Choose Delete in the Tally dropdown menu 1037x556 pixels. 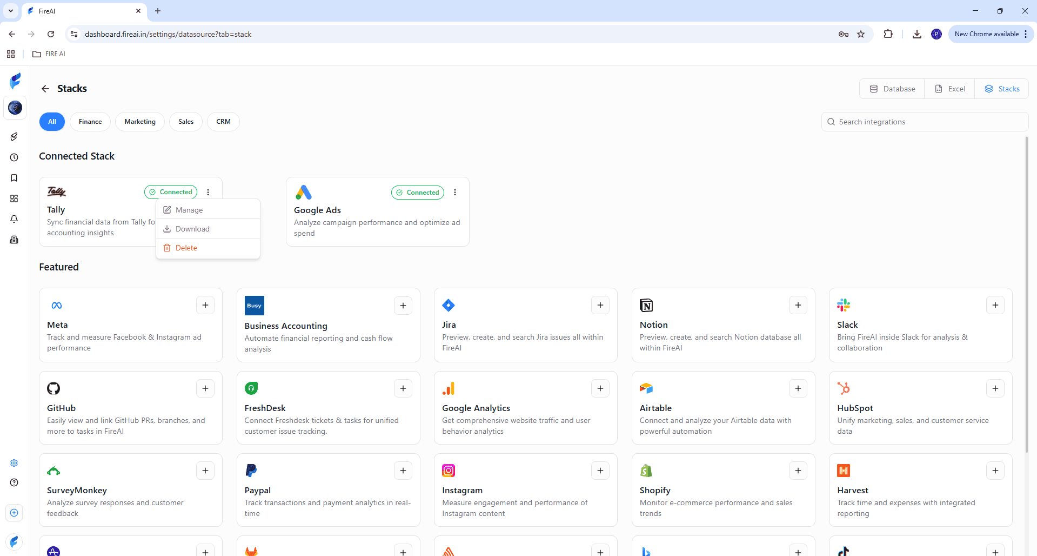(x=186, y=248)
